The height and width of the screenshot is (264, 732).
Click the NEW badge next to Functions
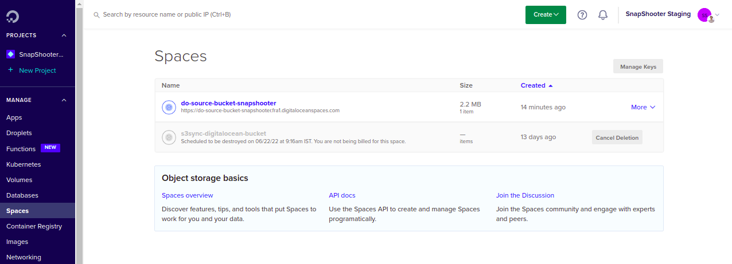50,148
